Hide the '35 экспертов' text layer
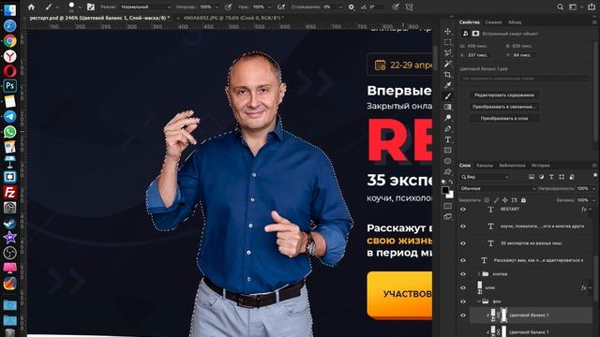 (463, 243)
